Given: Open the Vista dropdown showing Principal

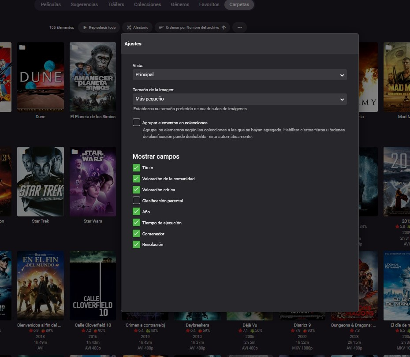Looking at the screenshot, I should (240, 75).
